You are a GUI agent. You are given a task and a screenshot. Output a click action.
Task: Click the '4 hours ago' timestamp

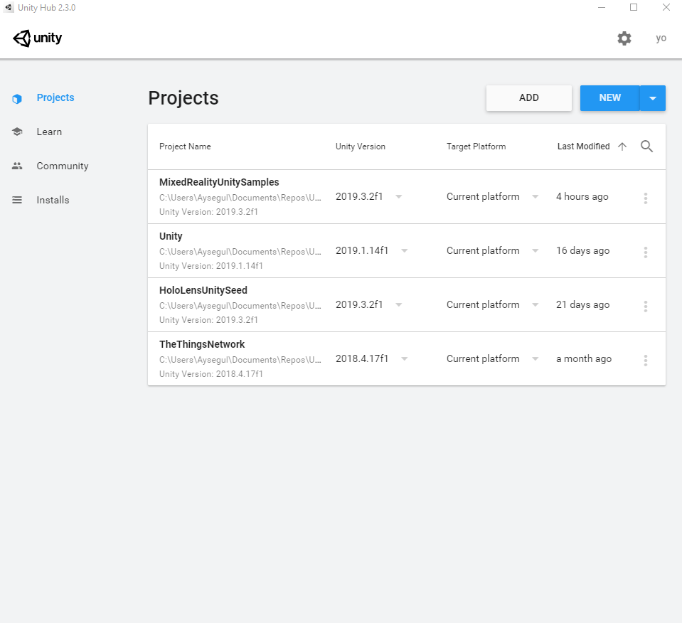click(582, 197)
